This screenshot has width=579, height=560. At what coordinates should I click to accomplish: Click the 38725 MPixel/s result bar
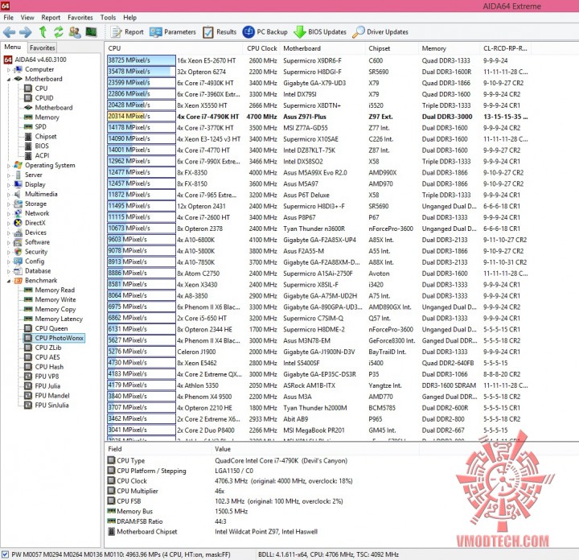[x=142, y=60]
